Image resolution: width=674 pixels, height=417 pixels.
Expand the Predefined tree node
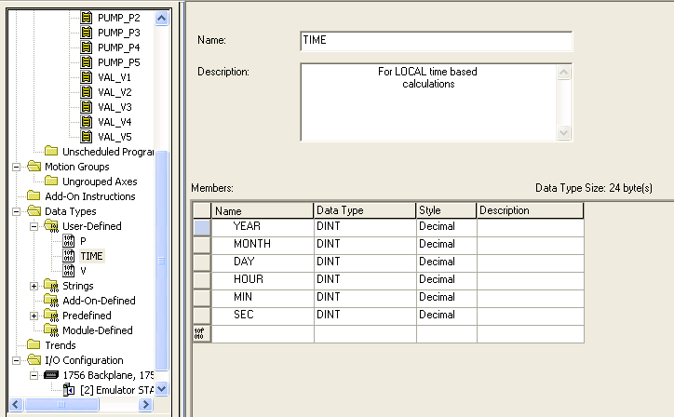click(34, 316)
